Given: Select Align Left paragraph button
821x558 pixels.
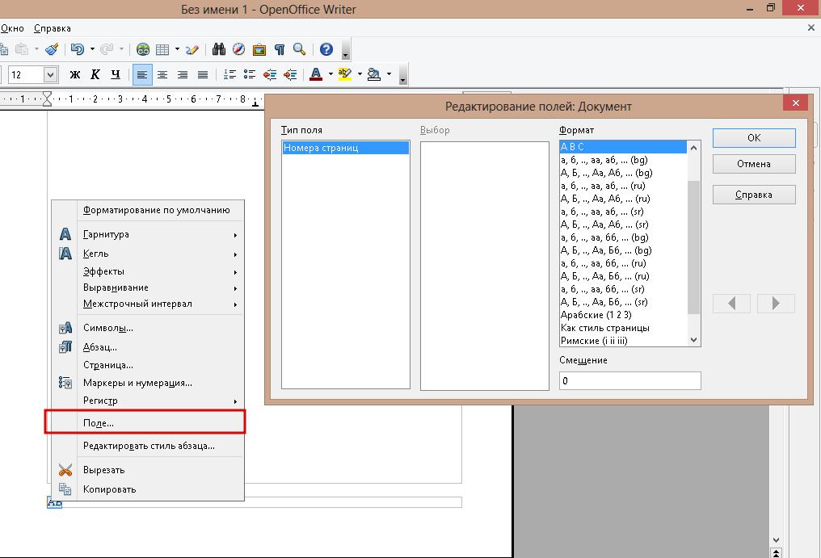Looking at the screenshot, I should (142, 75).
